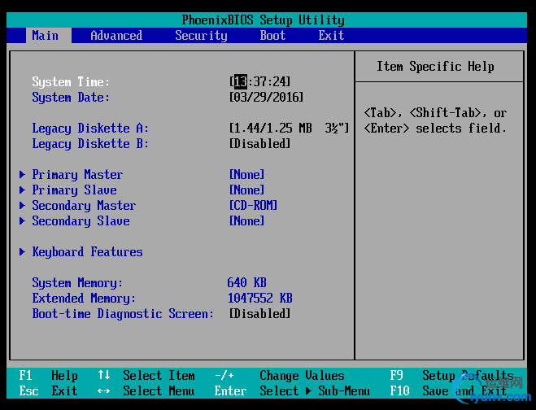Click the up-down arrows Select Item icon

click(x=104, y=376)
